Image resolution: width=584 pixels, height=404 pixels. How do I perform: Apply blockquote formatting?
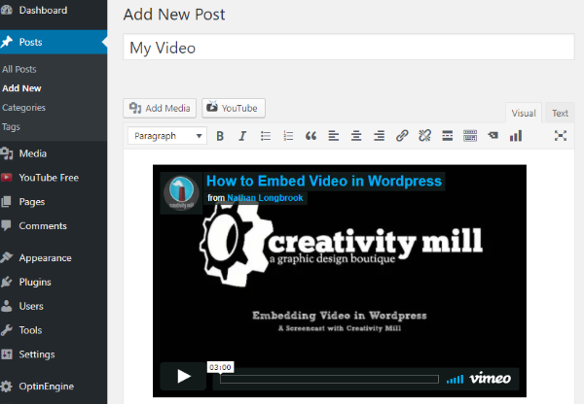(x=311, y=136)
